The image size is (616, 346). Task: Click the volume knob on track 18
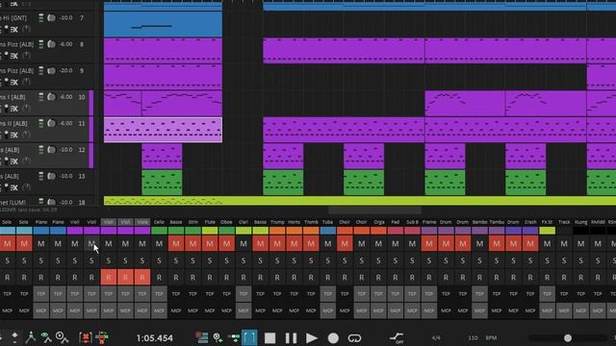tap(51, 202)
